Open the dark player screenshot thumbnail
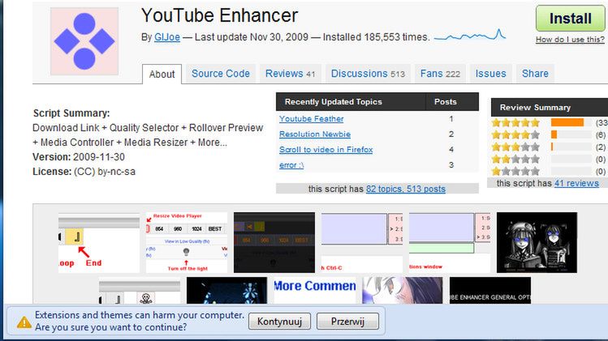This screenshot has height=341, width=608. (x=274, y=243)
